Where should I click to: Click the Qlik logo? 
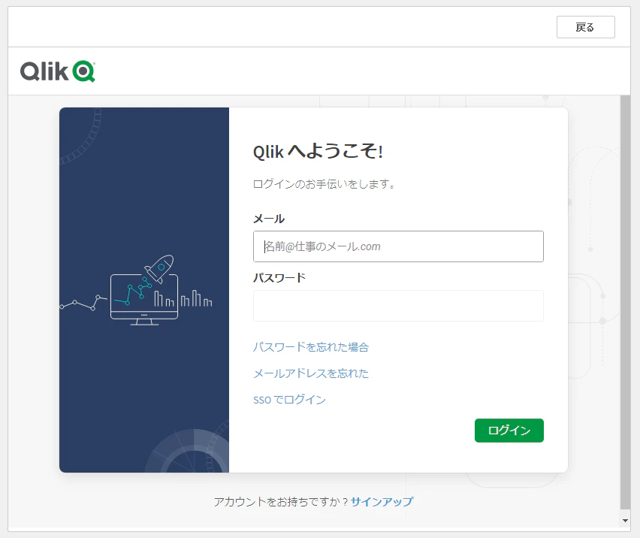click(58, 71)
